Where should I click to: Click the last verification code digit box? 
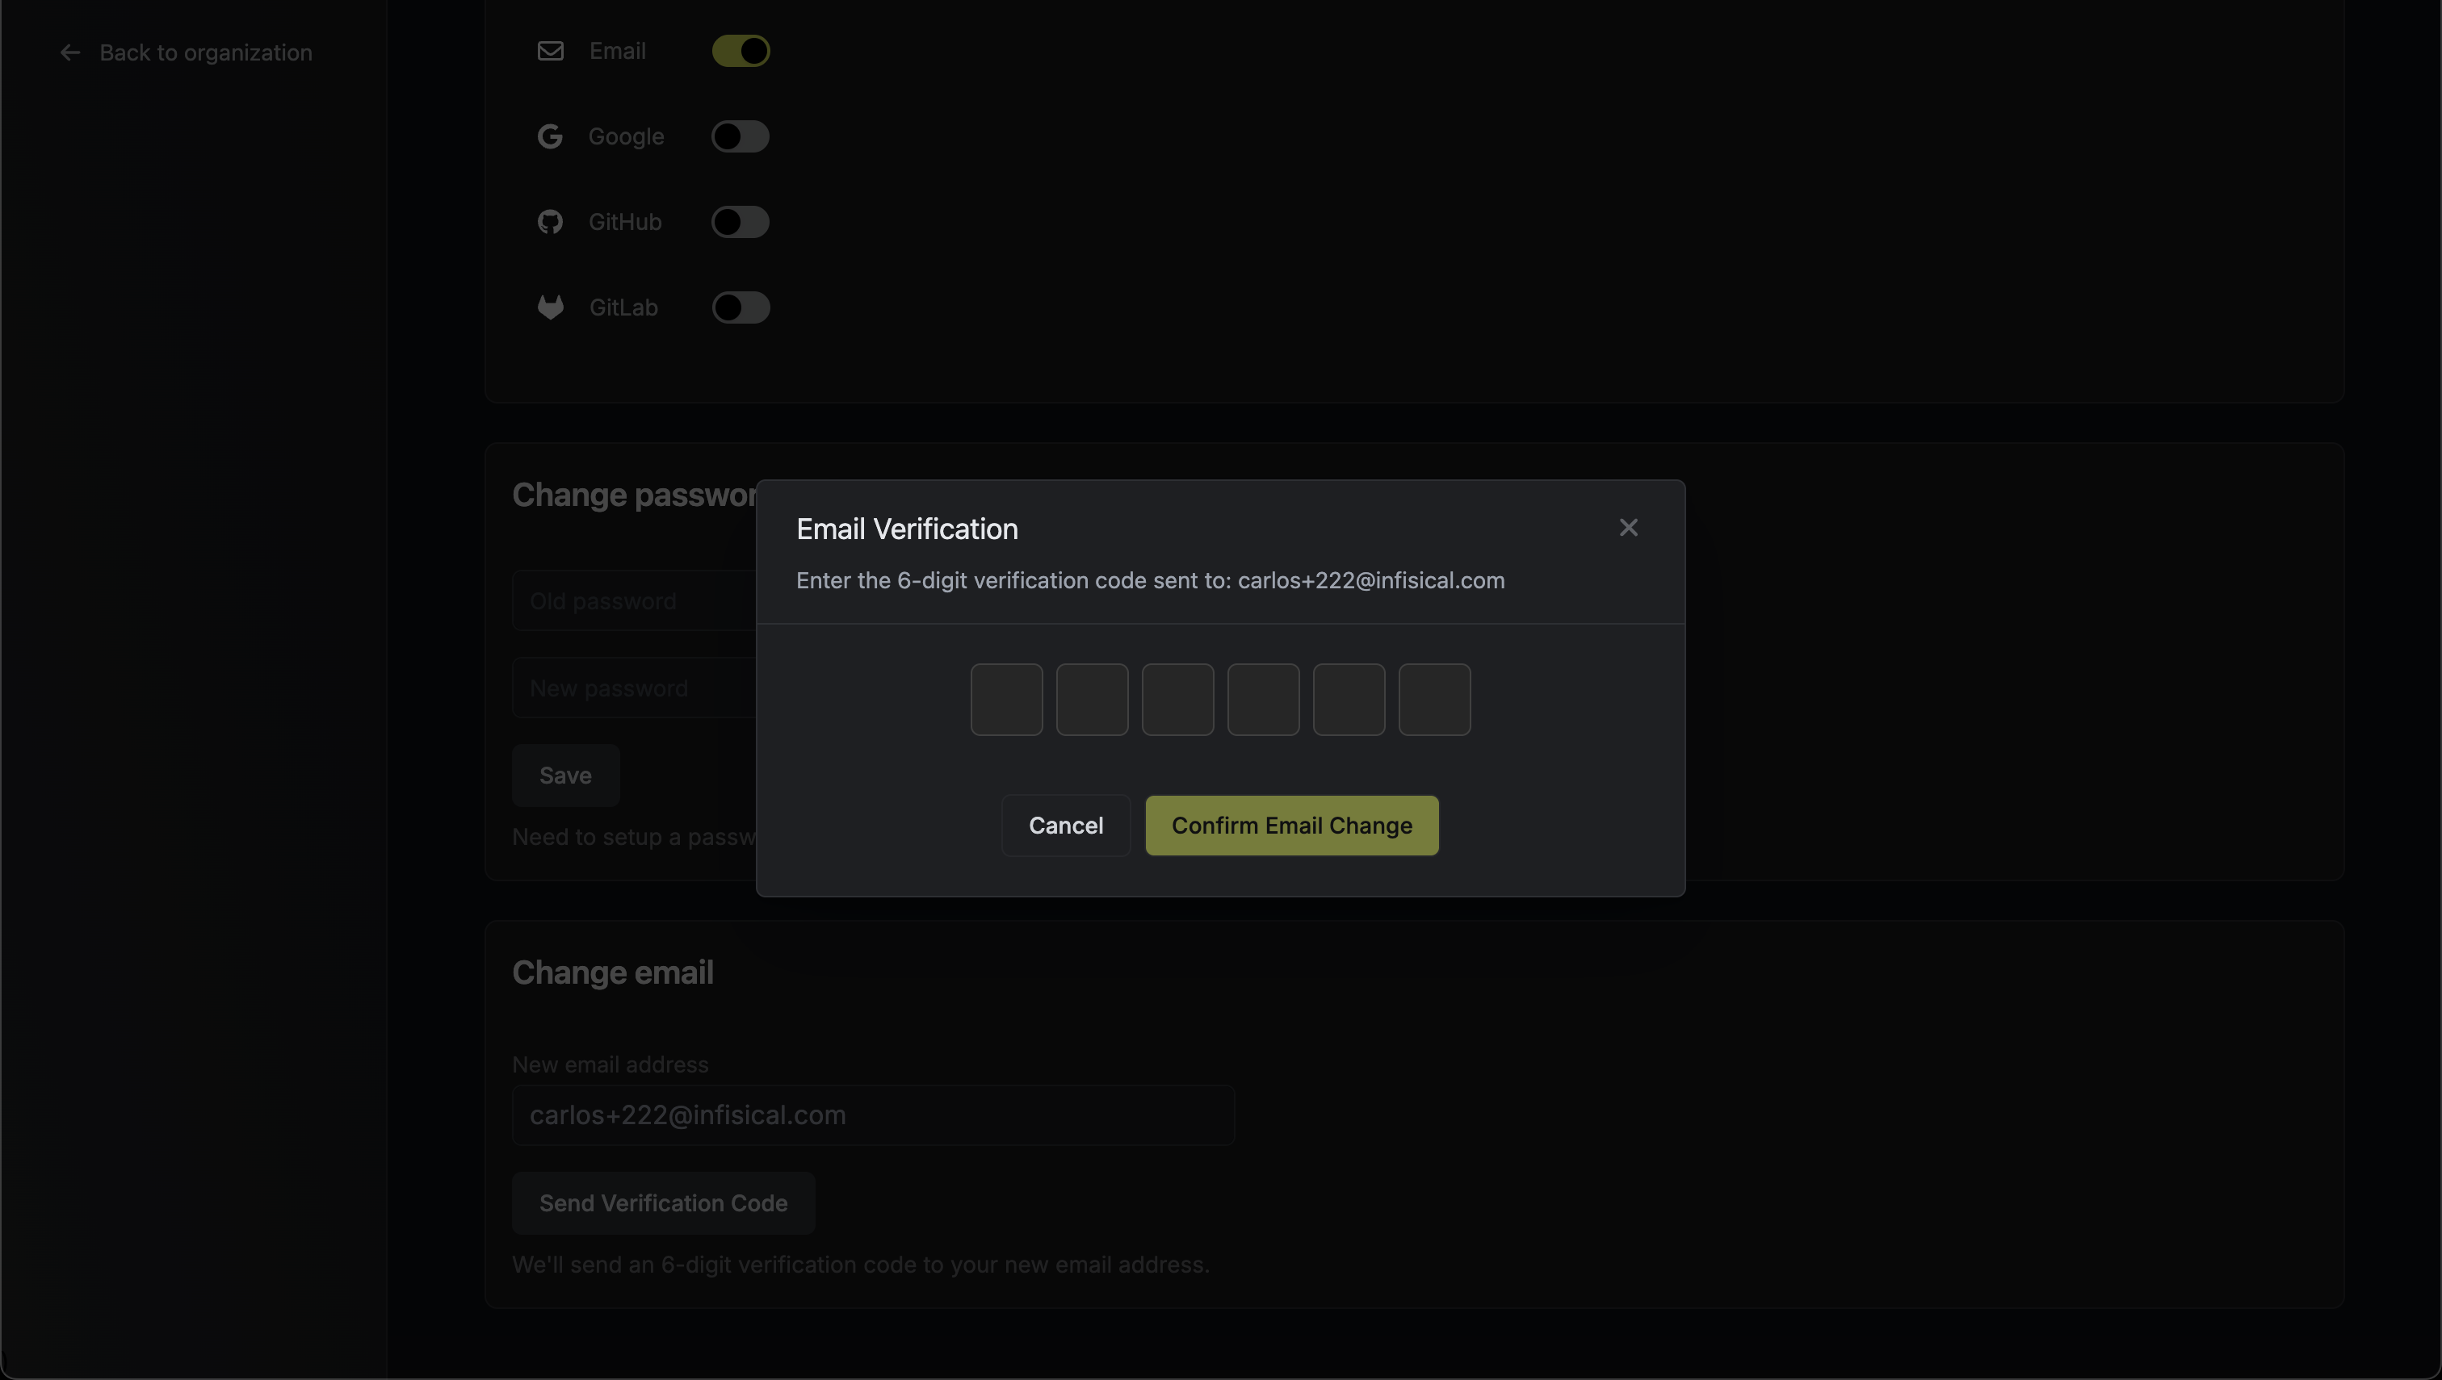click(x=1435, y=700)
